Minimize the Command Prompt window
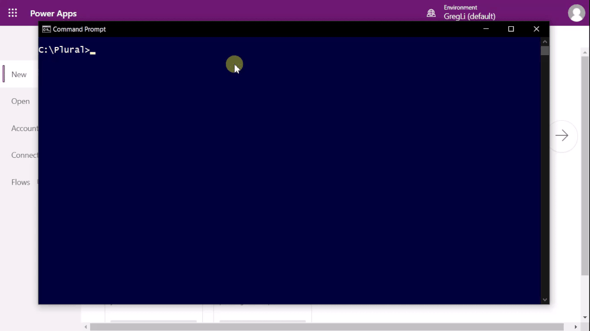Image resolution: width=590 pixels, height=331 pixels. pos(486,29)
